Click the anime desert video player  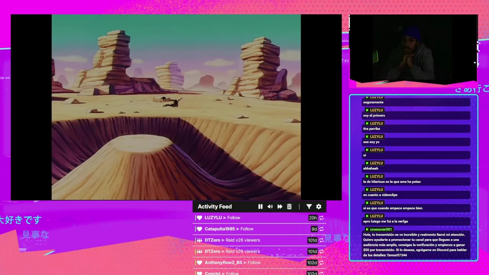176,107
